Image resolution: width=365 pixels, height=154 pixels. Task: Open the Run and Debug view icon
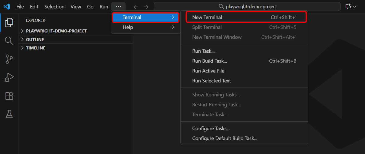click(9, 78)
